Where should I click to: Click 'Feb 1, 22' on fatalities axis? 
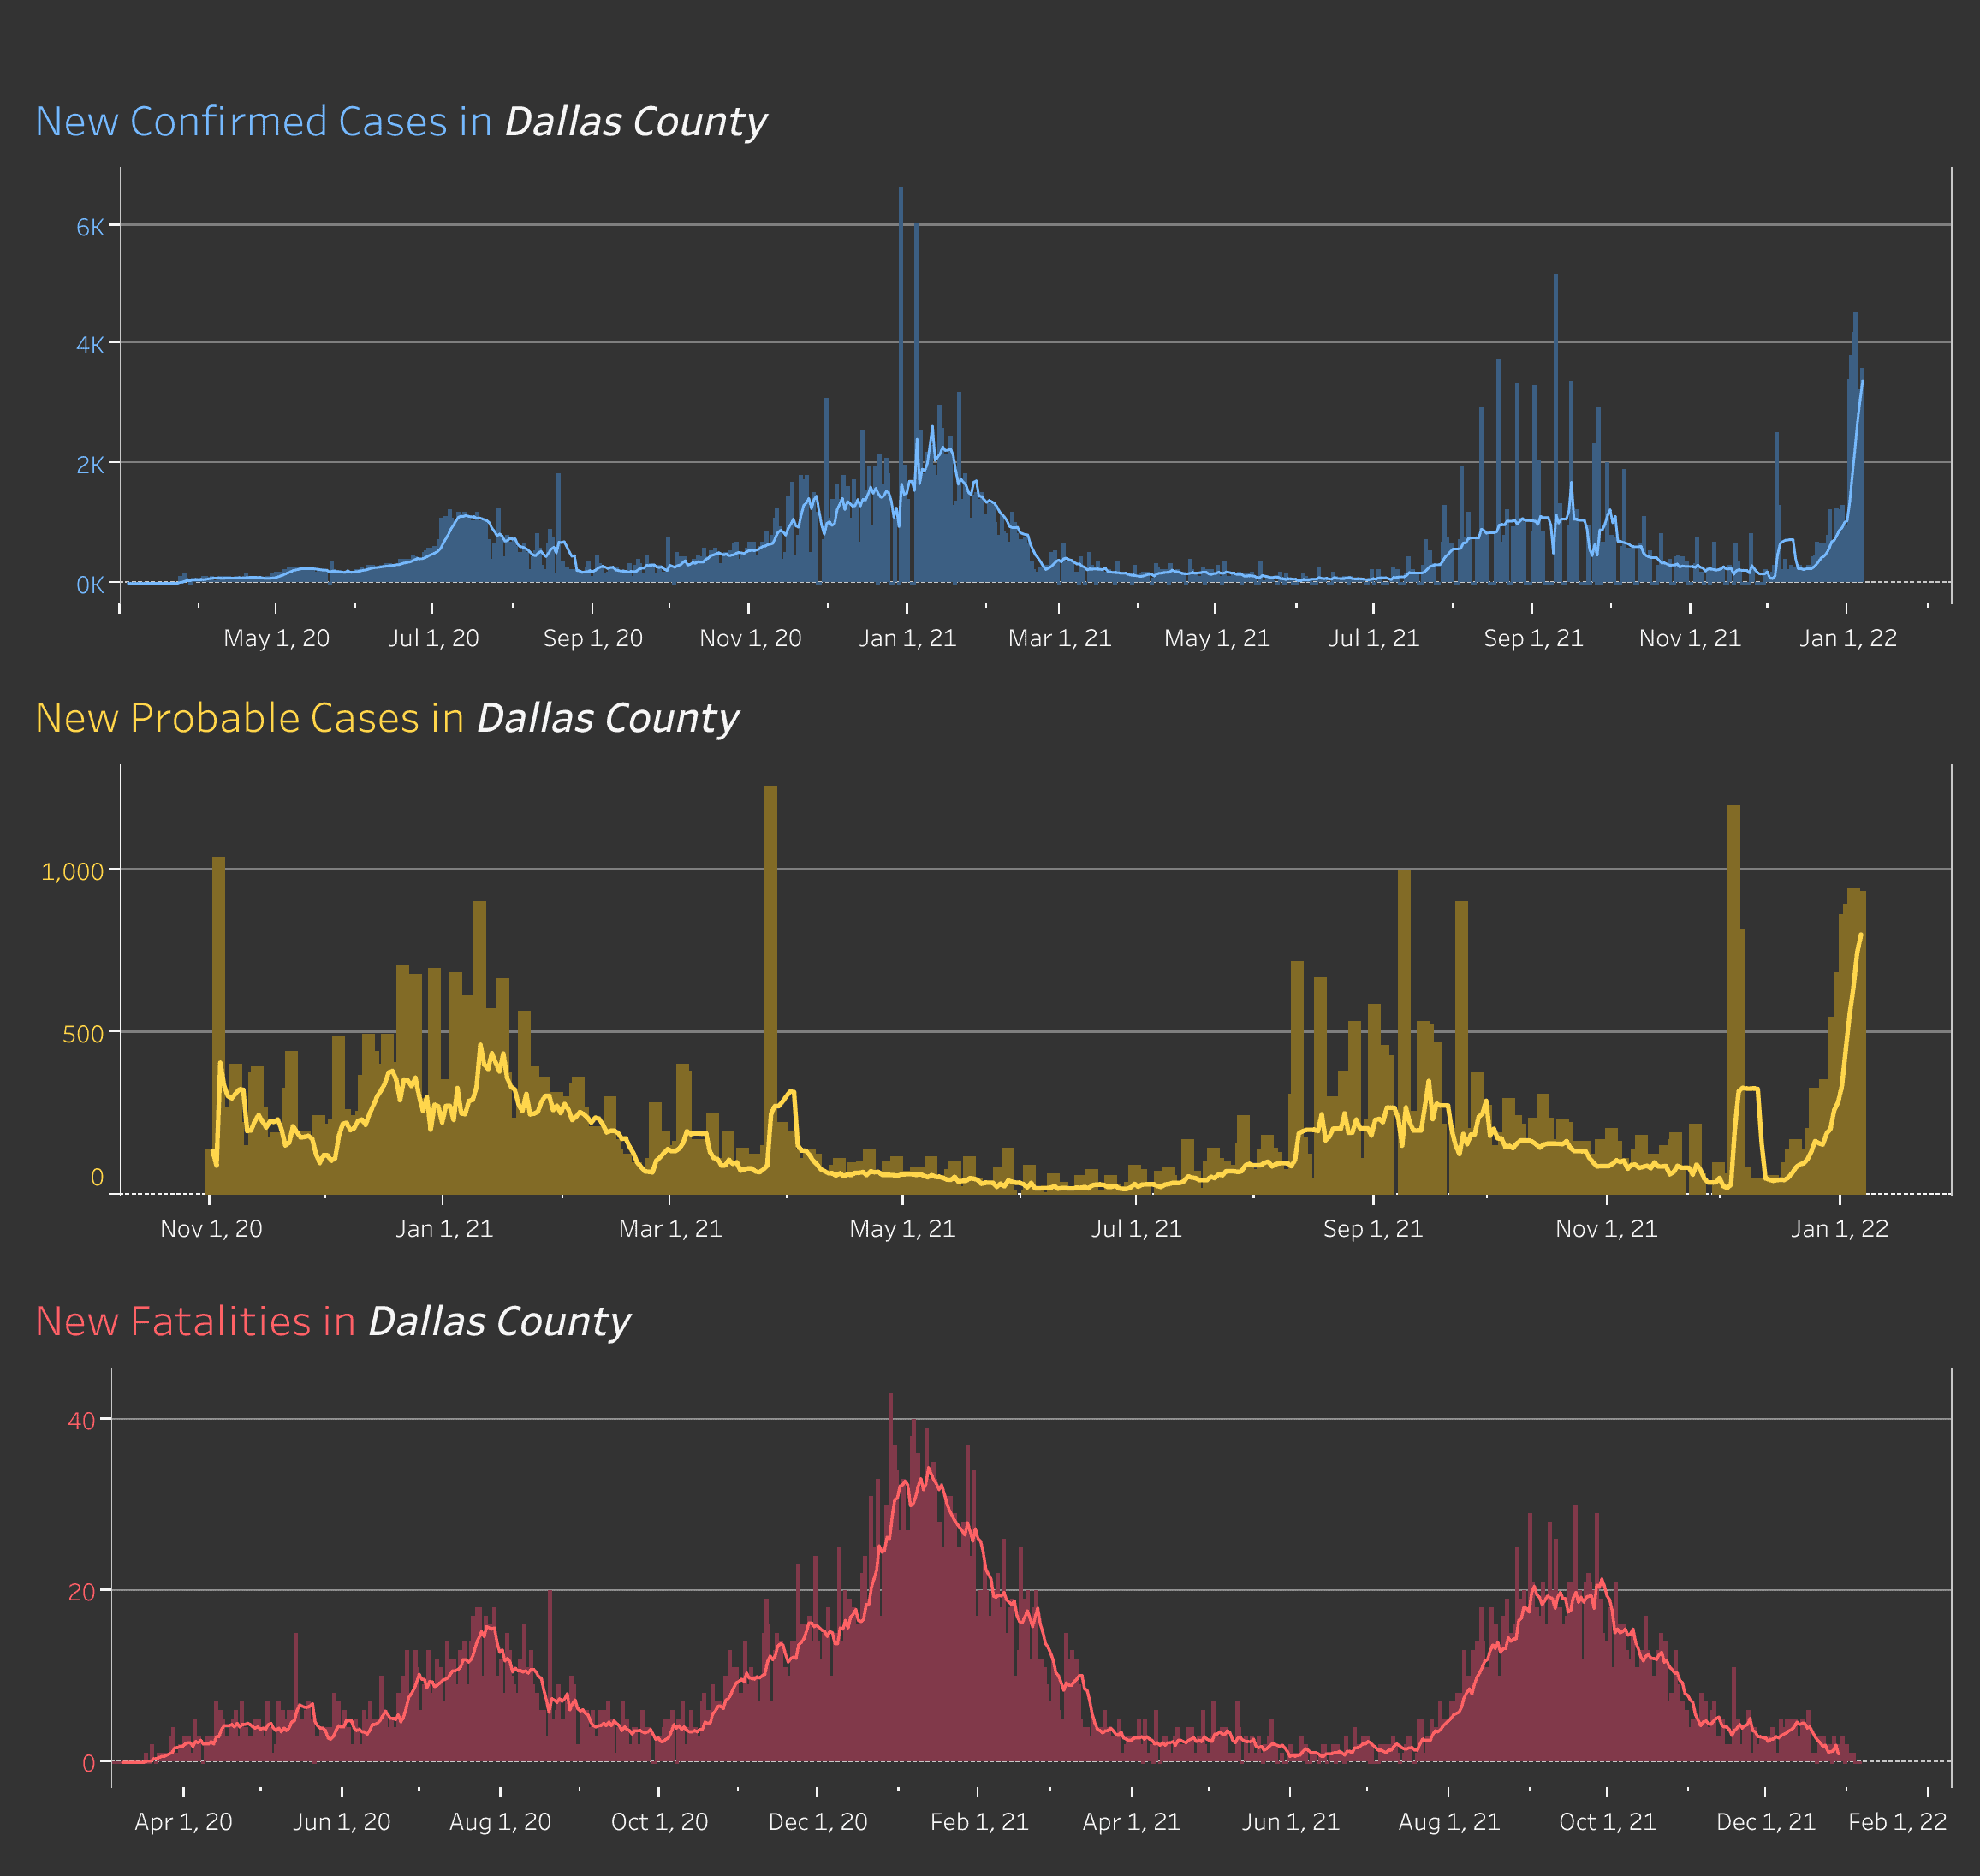pyautogui.click(x=1897, y=1822)
